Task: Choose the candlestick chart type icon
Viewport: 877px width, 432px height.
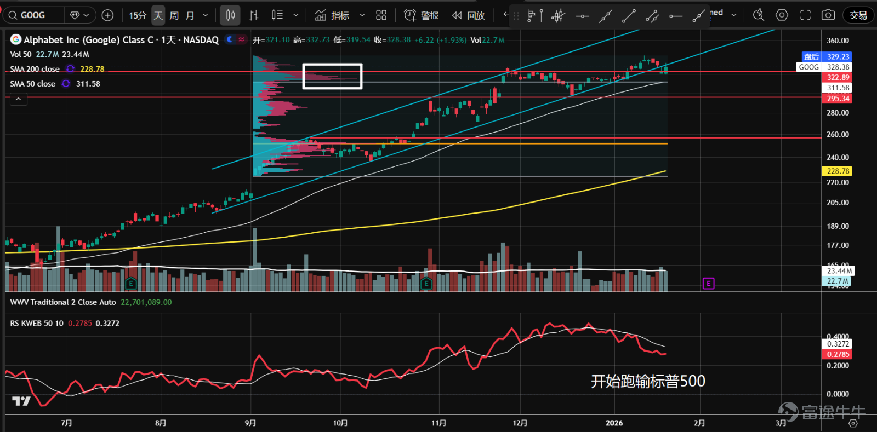Action: click(231, 15)
